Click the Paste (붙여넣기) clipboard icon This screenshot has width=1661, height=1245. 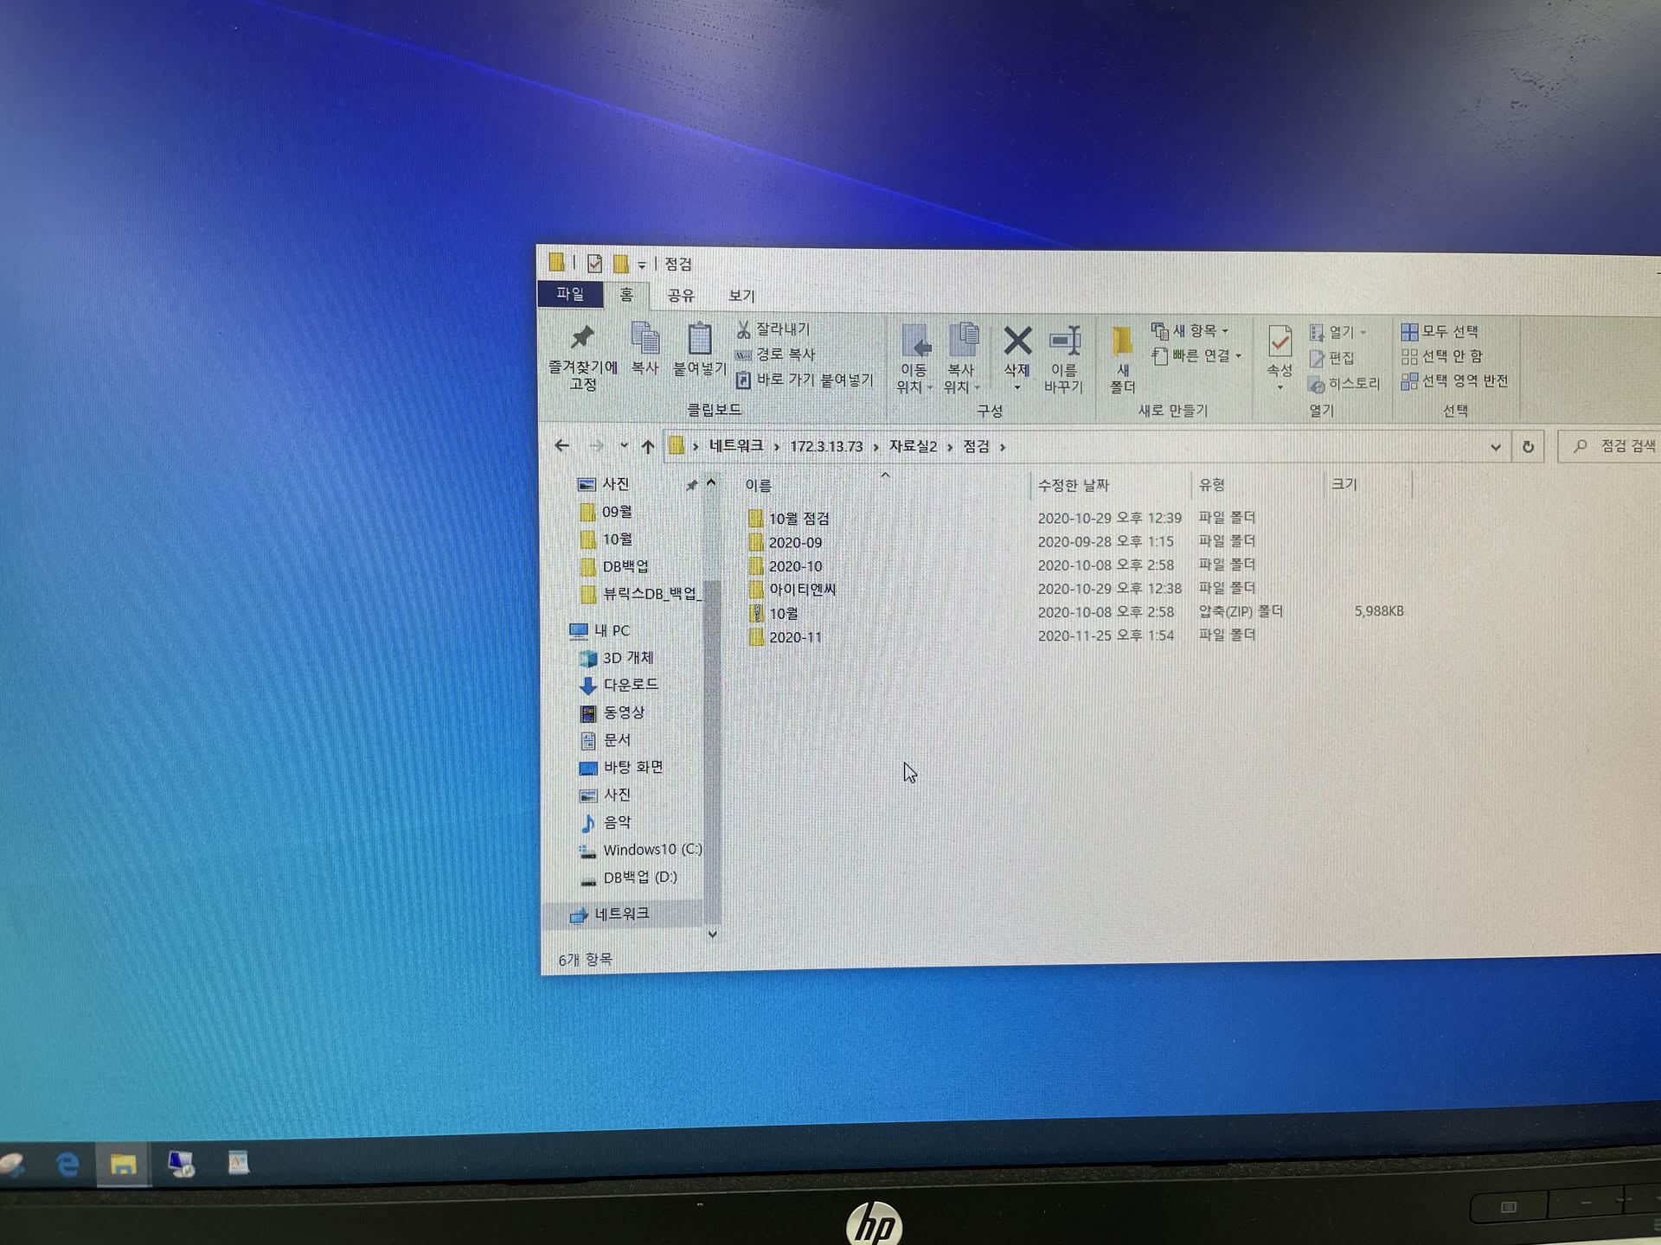click(699, 339)
